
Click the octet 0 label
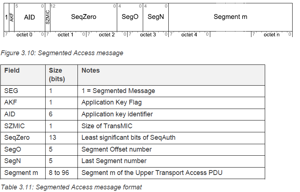click(24, 34)
